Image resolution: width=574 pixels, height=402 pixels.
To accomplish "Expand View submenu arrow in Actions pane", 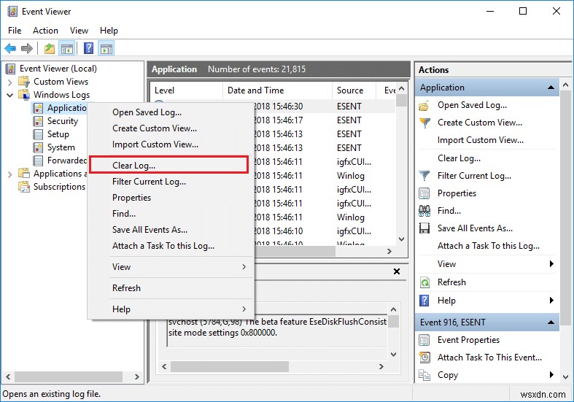I will [551, 264].
